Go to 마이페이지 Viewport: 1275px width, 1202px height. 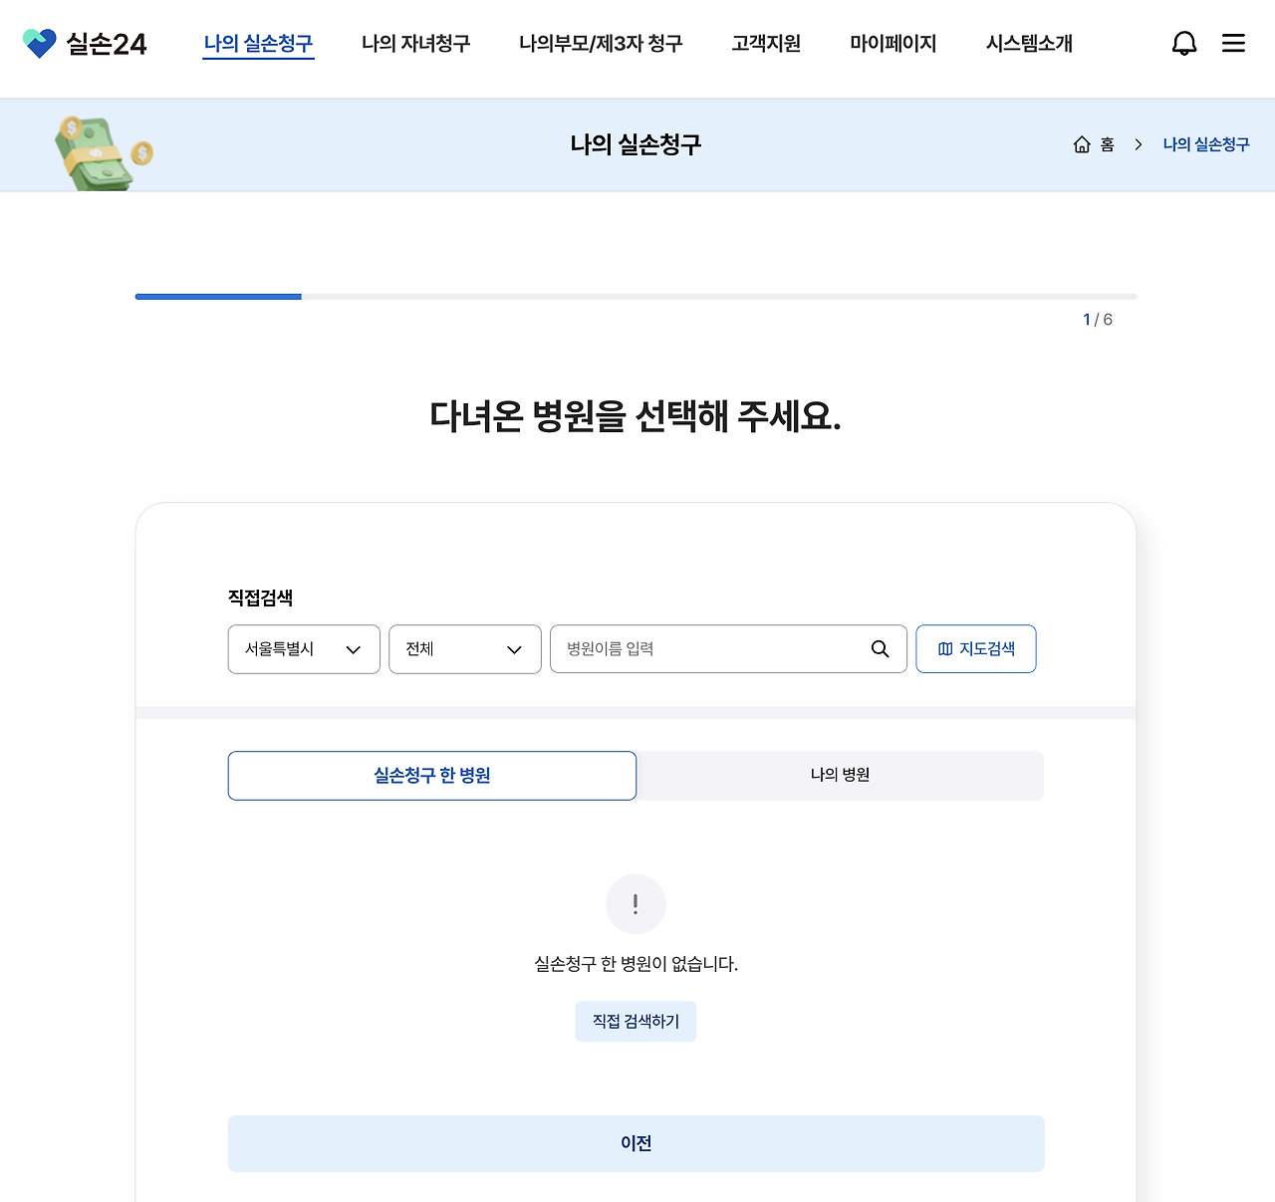pos(892,44)
